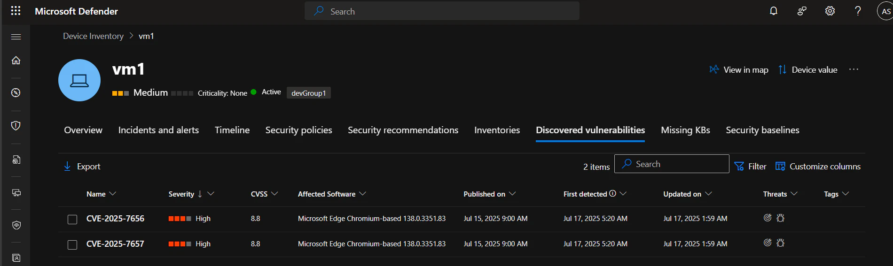
Task: Toggle the hamburger navigation menu
Action: coord(16,37)
